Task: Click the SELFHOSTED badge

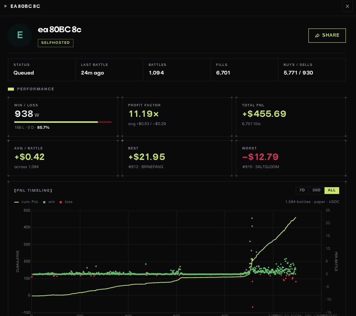Action: pos(55,43)
